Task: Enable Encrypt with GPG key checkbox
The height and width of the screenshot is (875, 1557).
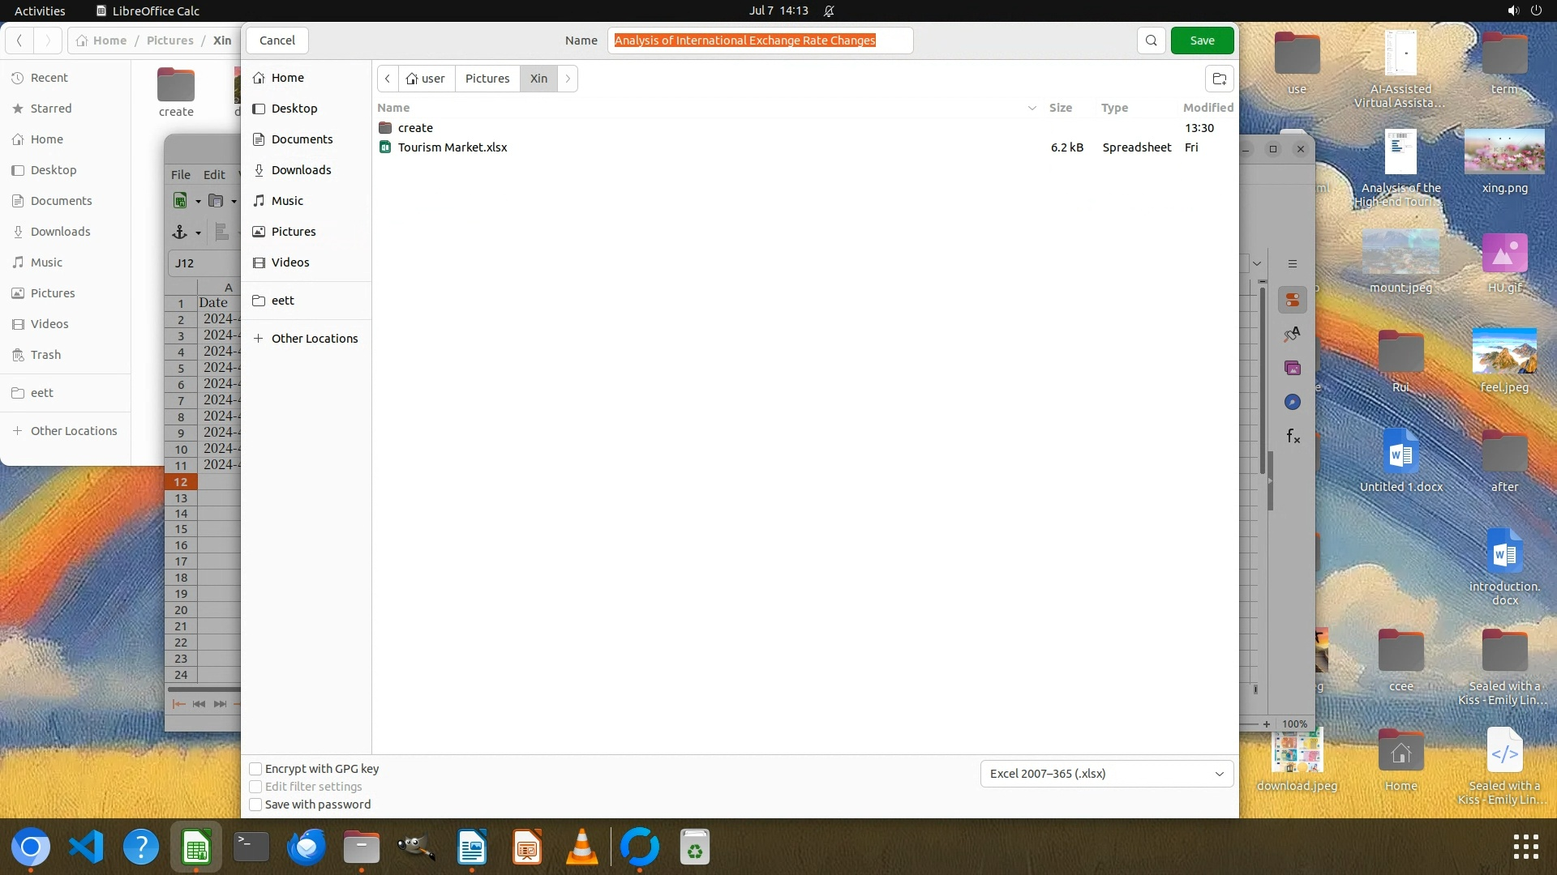Action: (x=255, y=769)
